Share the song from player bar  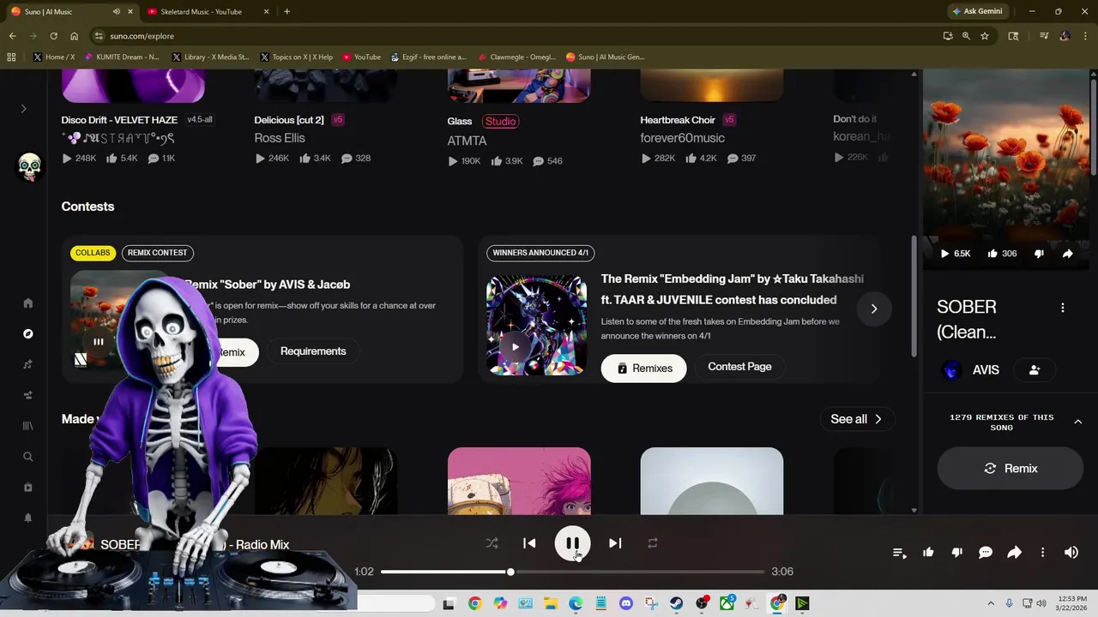[x=1014, y=553]
